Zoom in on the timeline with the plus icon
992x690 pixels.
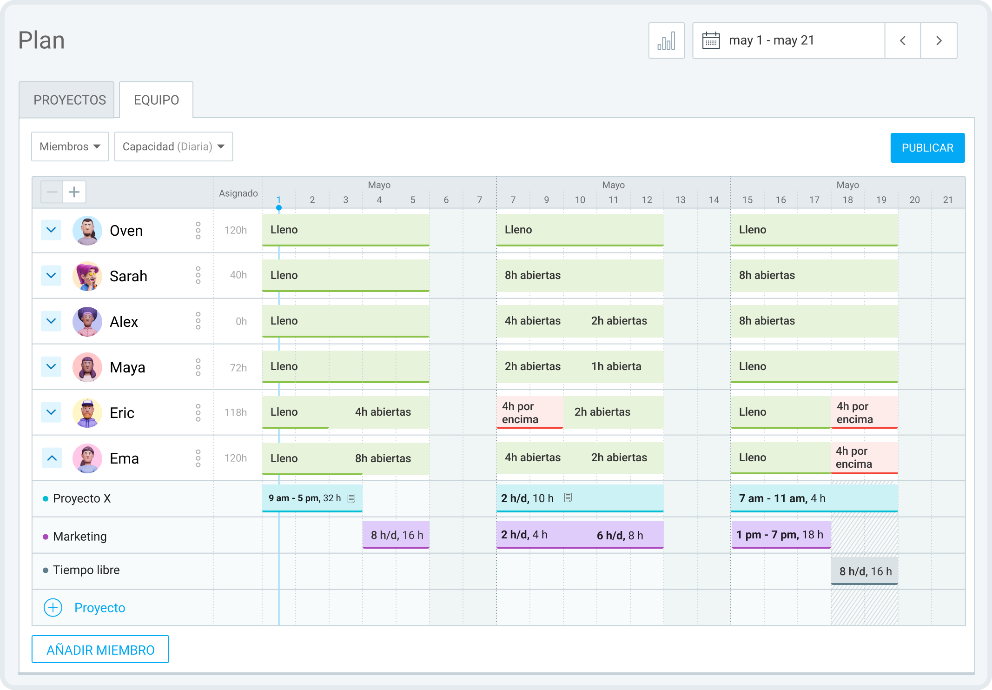74,192
